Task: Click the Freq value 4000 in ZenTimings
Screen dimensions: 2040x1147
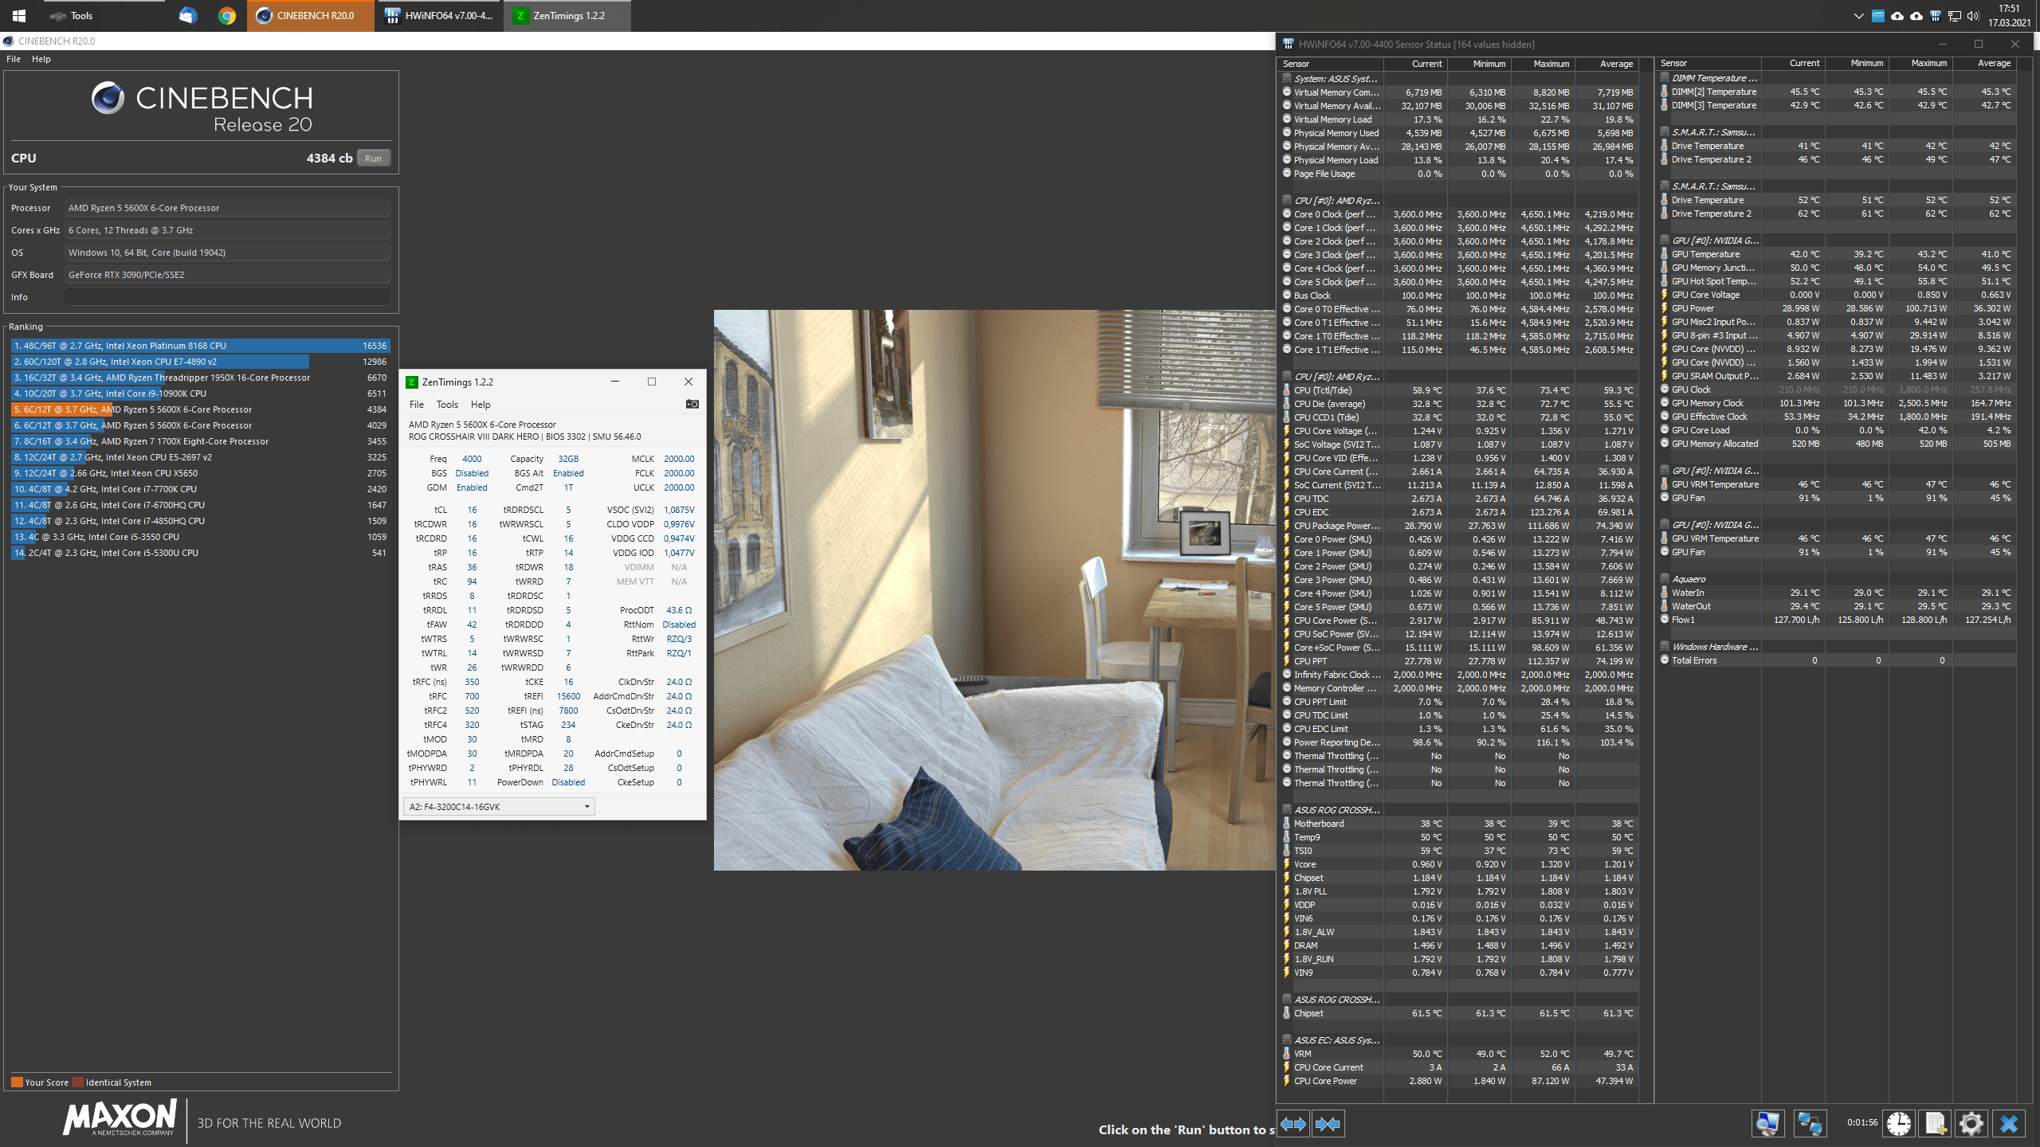Action: [x=472, y=459]
